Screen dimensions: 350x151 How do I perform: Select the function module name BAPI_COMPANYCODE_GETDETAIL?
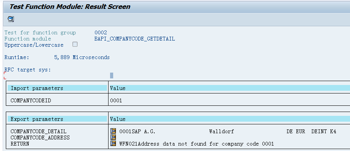point(134,39)
